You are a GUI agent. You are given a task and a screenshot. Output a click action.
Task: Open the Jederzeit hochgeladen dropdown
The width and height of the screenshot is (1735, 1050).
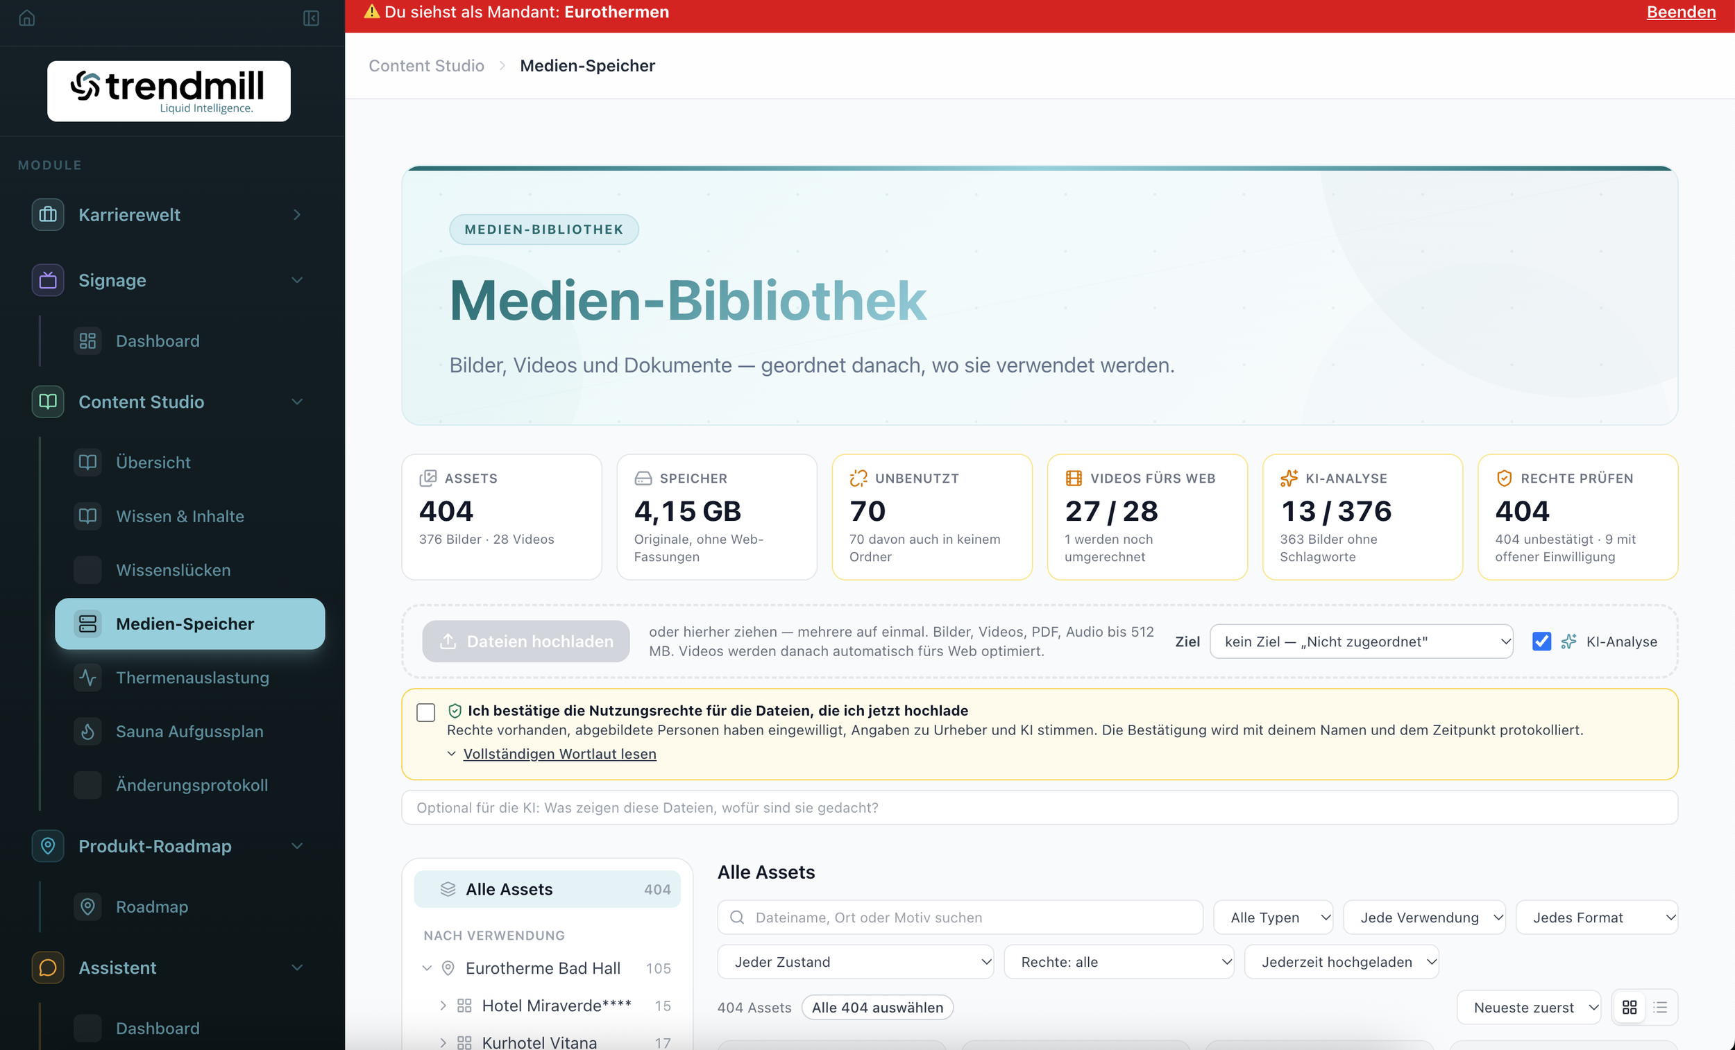(1342, 962)
